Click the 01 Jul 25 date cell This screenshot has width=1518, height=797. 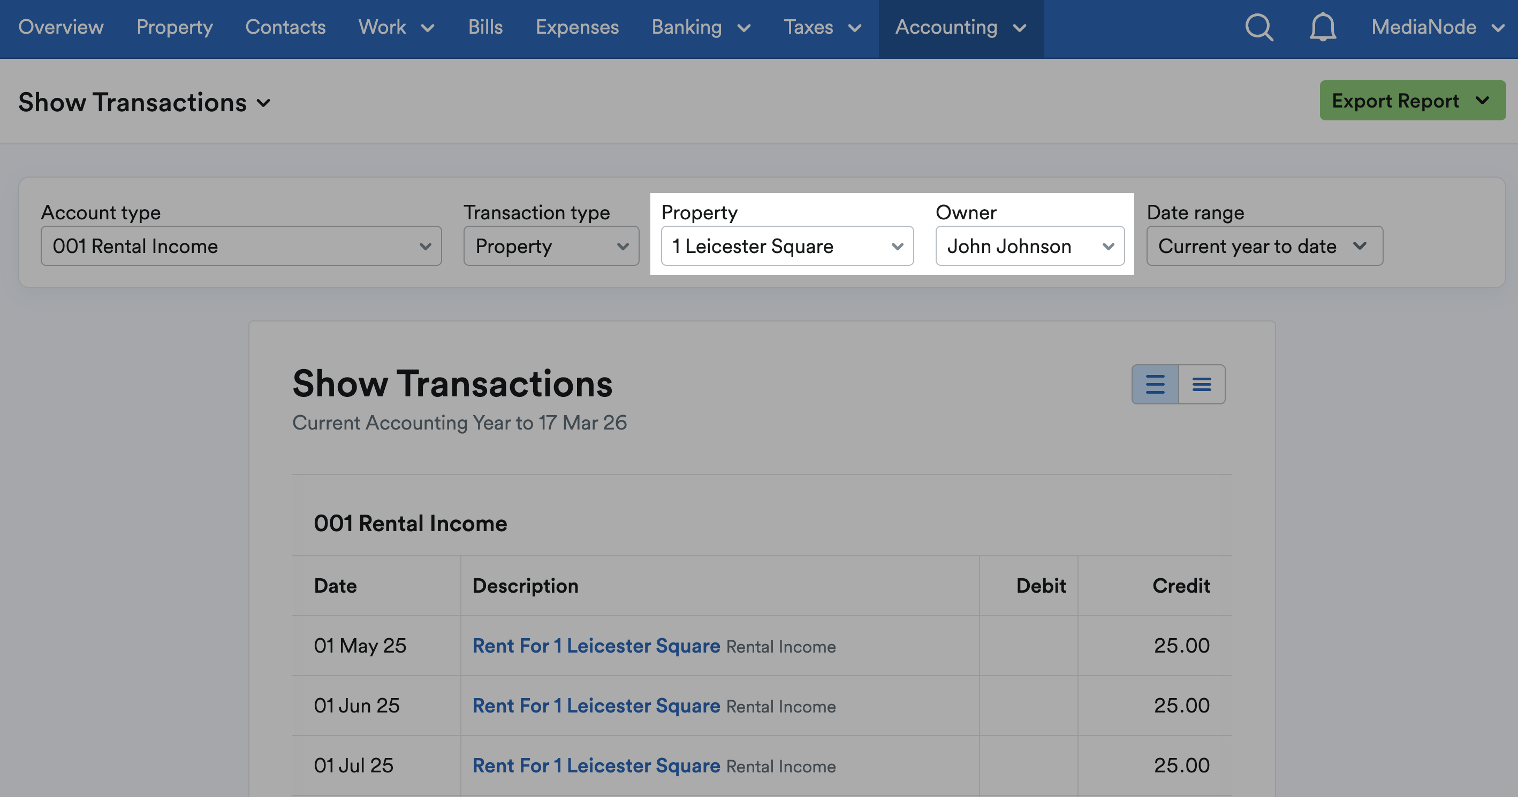[354, 766]
